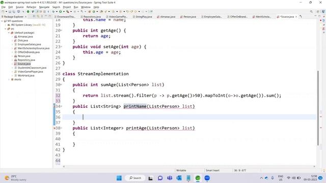Click error marker on line 38 gutter

click(55, 128)
